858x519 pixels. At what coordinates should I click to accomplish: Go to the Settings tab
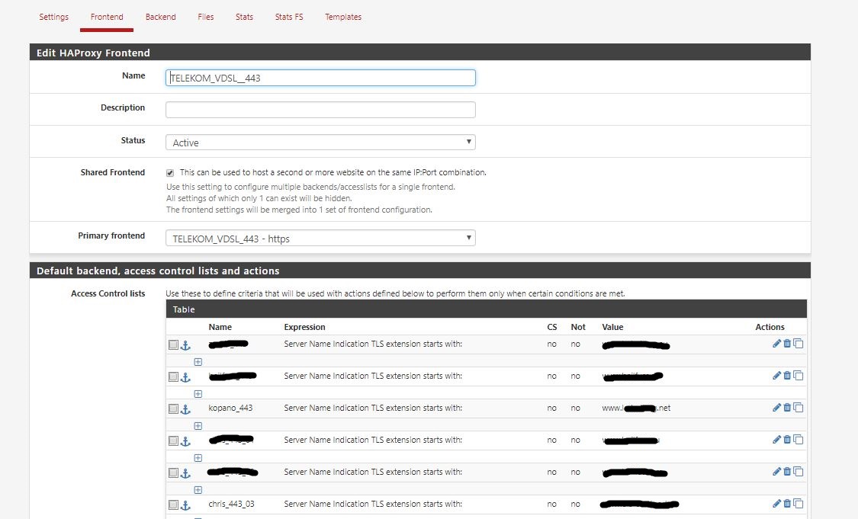[53, 17]
